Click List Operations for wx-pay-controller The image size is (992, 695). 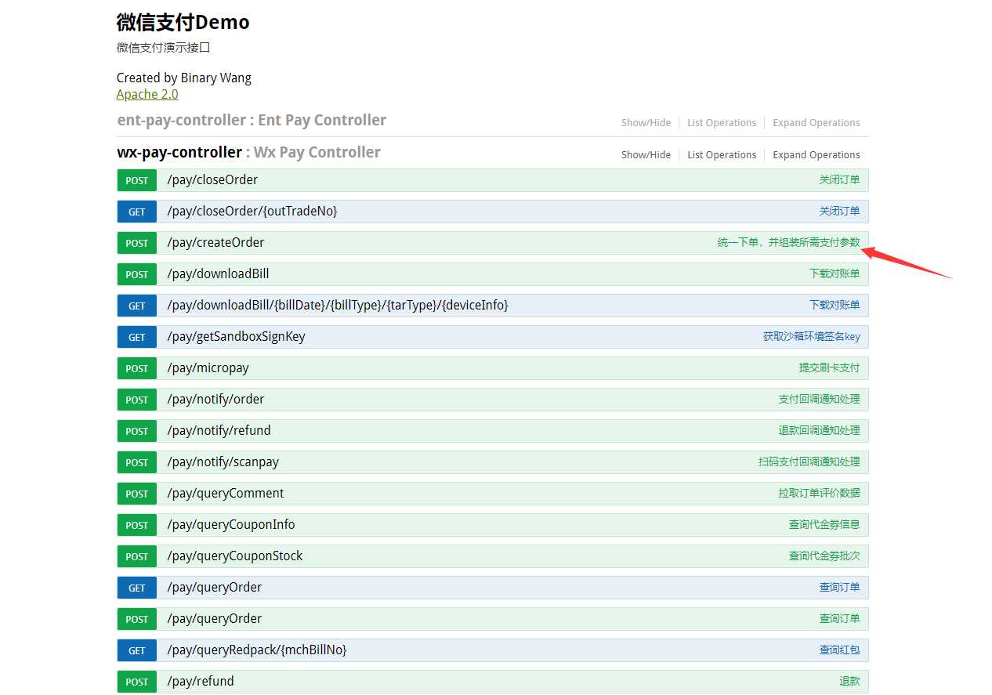pos(722,155)
